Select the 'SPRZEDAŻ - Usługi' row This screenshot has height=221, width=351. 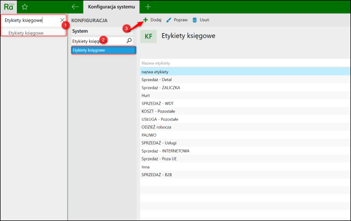click(x=245, y=143)
